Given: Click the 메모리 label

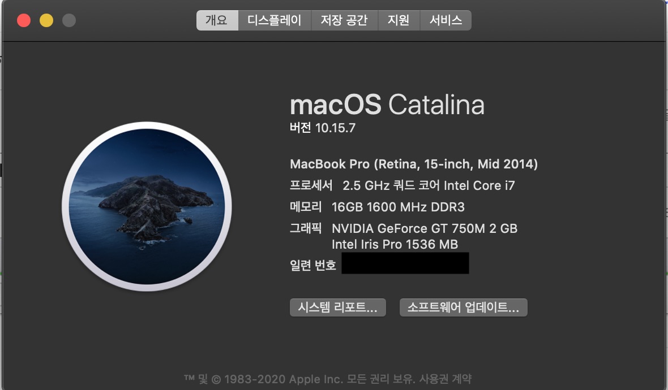Looking at the screenshot, I should pyautogui.click(x=306, y=207).
